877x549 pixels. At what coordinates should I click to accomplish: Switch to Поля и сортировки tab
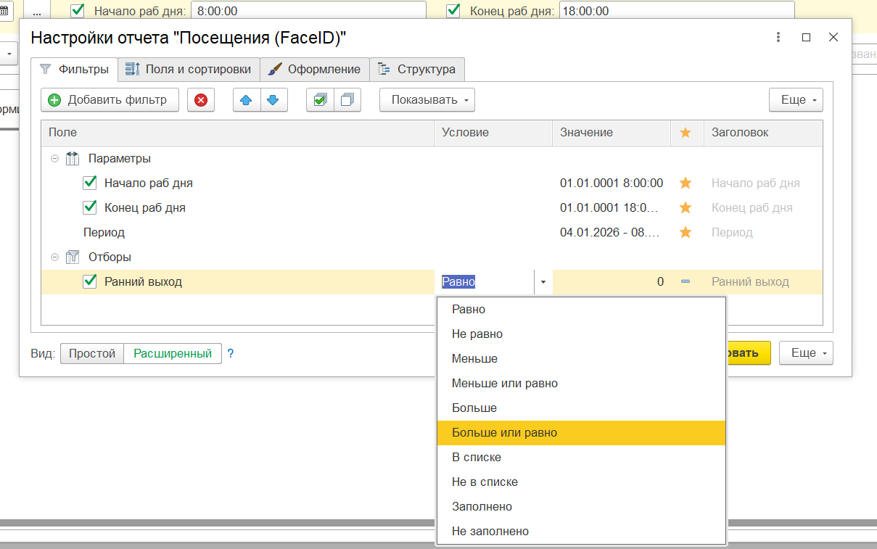tap(189, 70)
